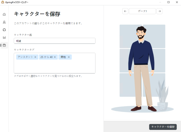Click the キャラクター名 input field
Viewport: 181px width, 132px height.
coord(55,41)
